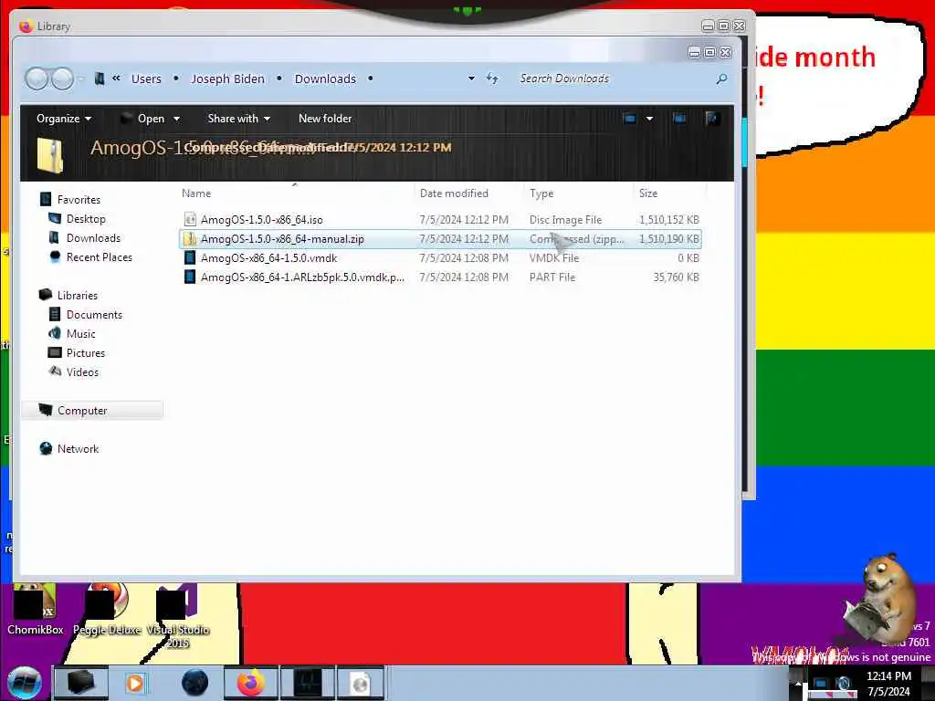
Task: Open the Share with menu
Action: pyautogui.click(x=238, y=119)
